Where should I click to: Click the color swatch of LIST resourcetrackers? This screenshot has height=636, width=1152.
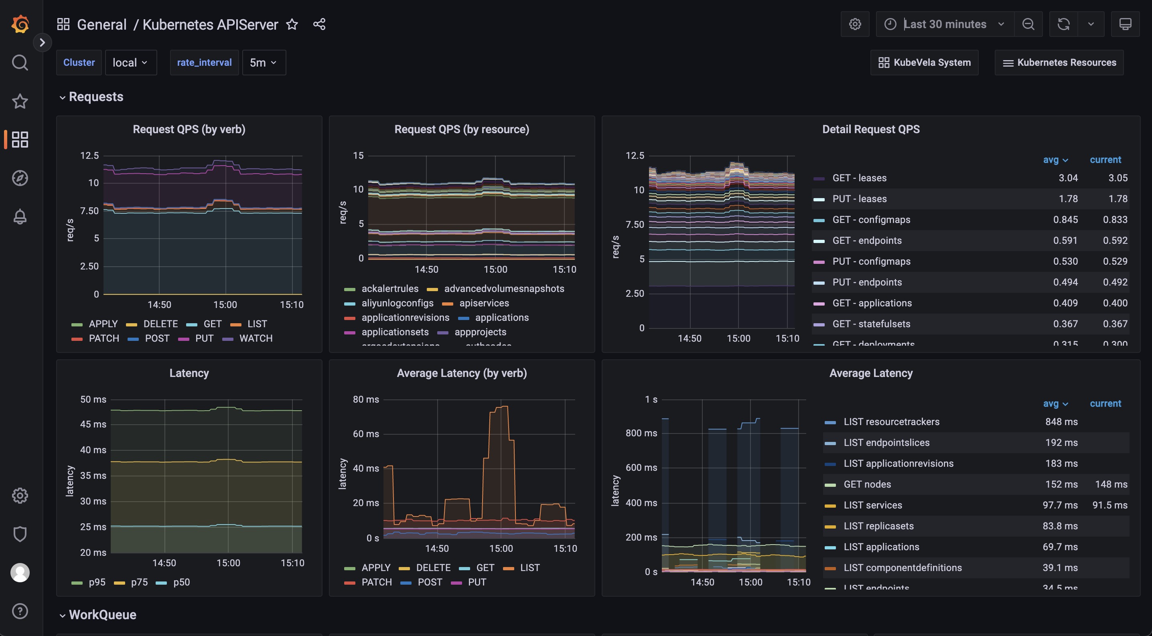coord(830,422)
